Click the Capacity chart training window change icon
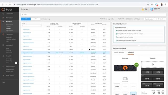 point(116,34)
